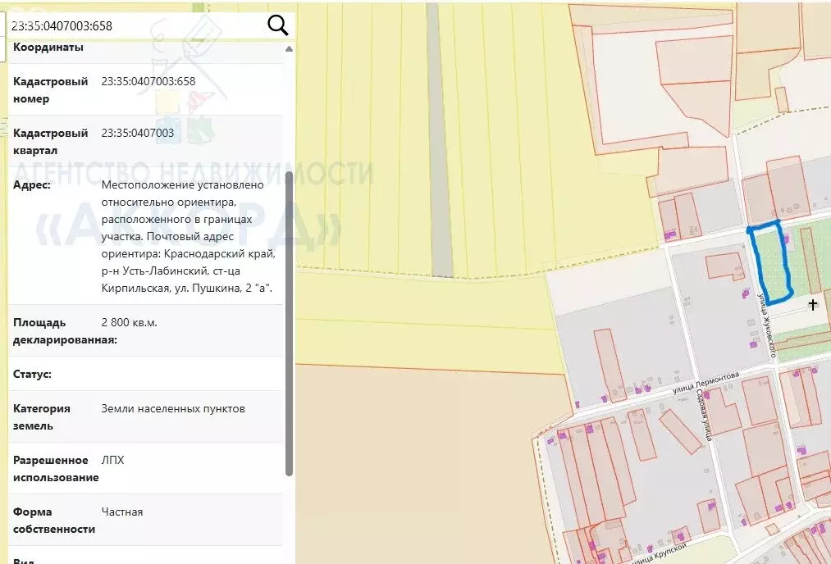Click the grey vertical strip in the yellow field
The height and width of the screenshot is (564, 831).
coord(440,139)
